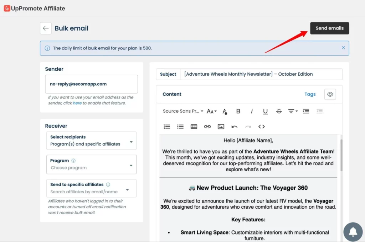Click the 'here' link under sender
365x242 pixels.
coord(77,103)
